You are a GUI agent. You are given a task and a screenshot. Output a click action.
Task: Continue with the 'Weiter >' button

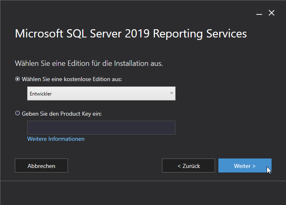tap(244, 166)
